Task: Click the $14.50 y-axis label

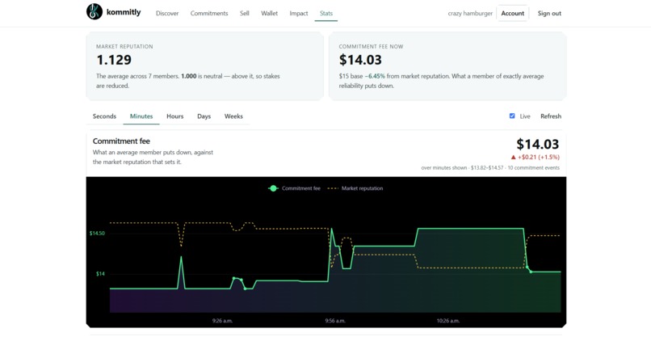Action: 97,234
